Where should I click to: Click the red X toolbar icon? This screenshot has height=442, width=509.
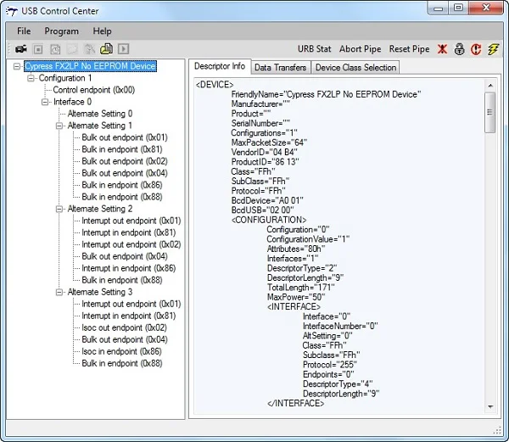point(442,49)
